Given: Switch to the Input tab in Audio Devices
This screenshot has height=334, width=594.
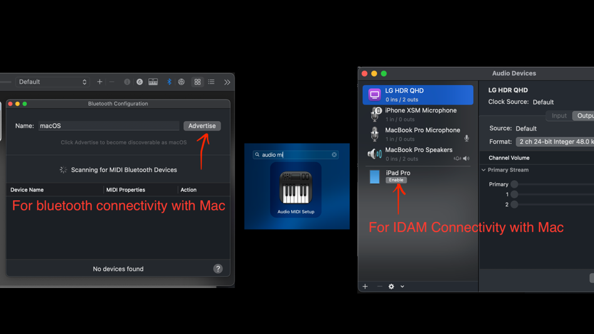Looking at the screenshot, I should [x=559, y=116].
